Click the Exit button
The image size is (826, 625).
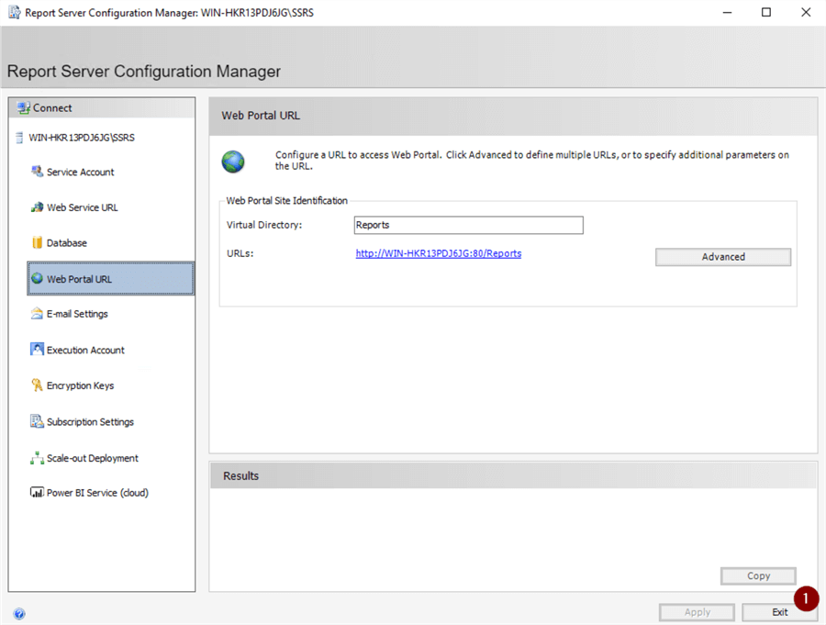779,612
